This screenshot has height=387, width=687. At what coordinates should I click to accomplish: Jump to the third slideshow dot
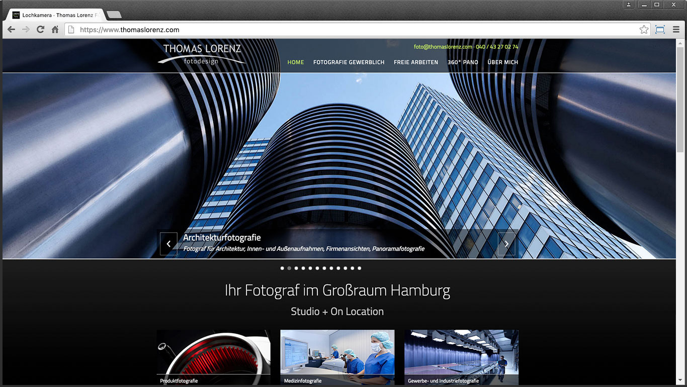tap(296, 268)
